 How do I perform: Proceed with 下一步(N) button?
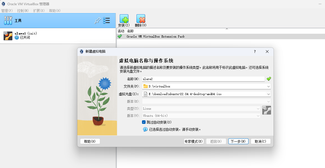click(x=238, y=141)
